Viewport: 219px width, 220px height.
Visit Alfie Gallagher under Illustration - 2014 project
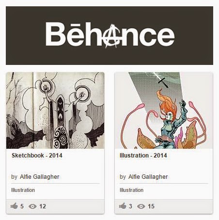coord(148,177)
